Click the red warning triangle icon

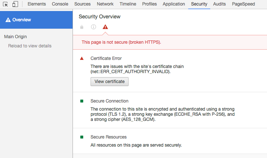(x=105, y=27)
